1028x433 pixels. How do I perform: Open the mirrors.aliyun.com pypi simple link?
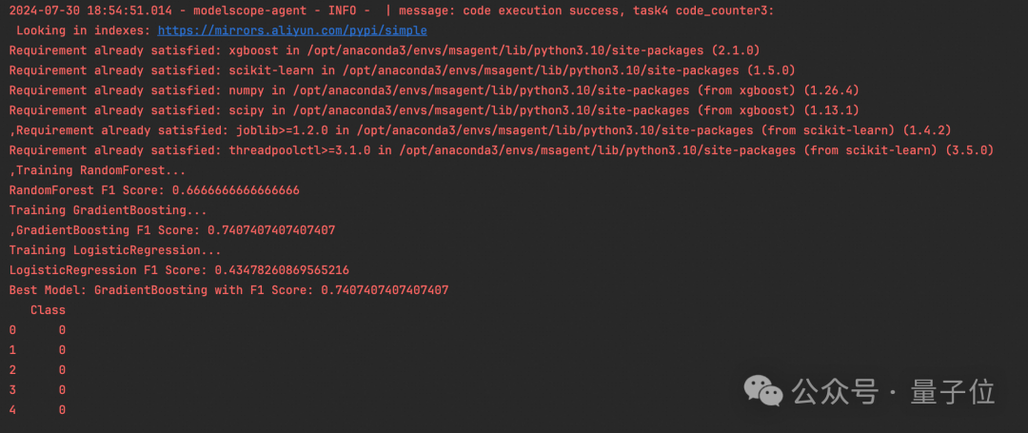point(292,30)
